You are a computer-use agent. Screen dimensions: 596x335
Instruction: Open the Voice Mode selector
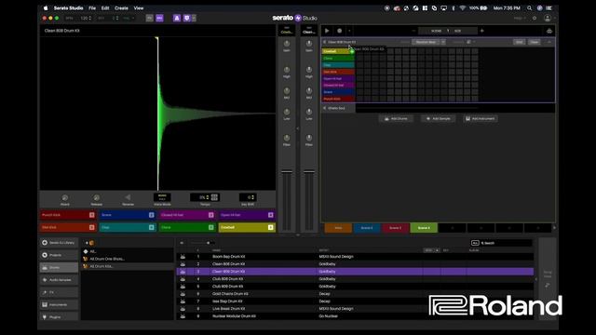pos(162,197)
